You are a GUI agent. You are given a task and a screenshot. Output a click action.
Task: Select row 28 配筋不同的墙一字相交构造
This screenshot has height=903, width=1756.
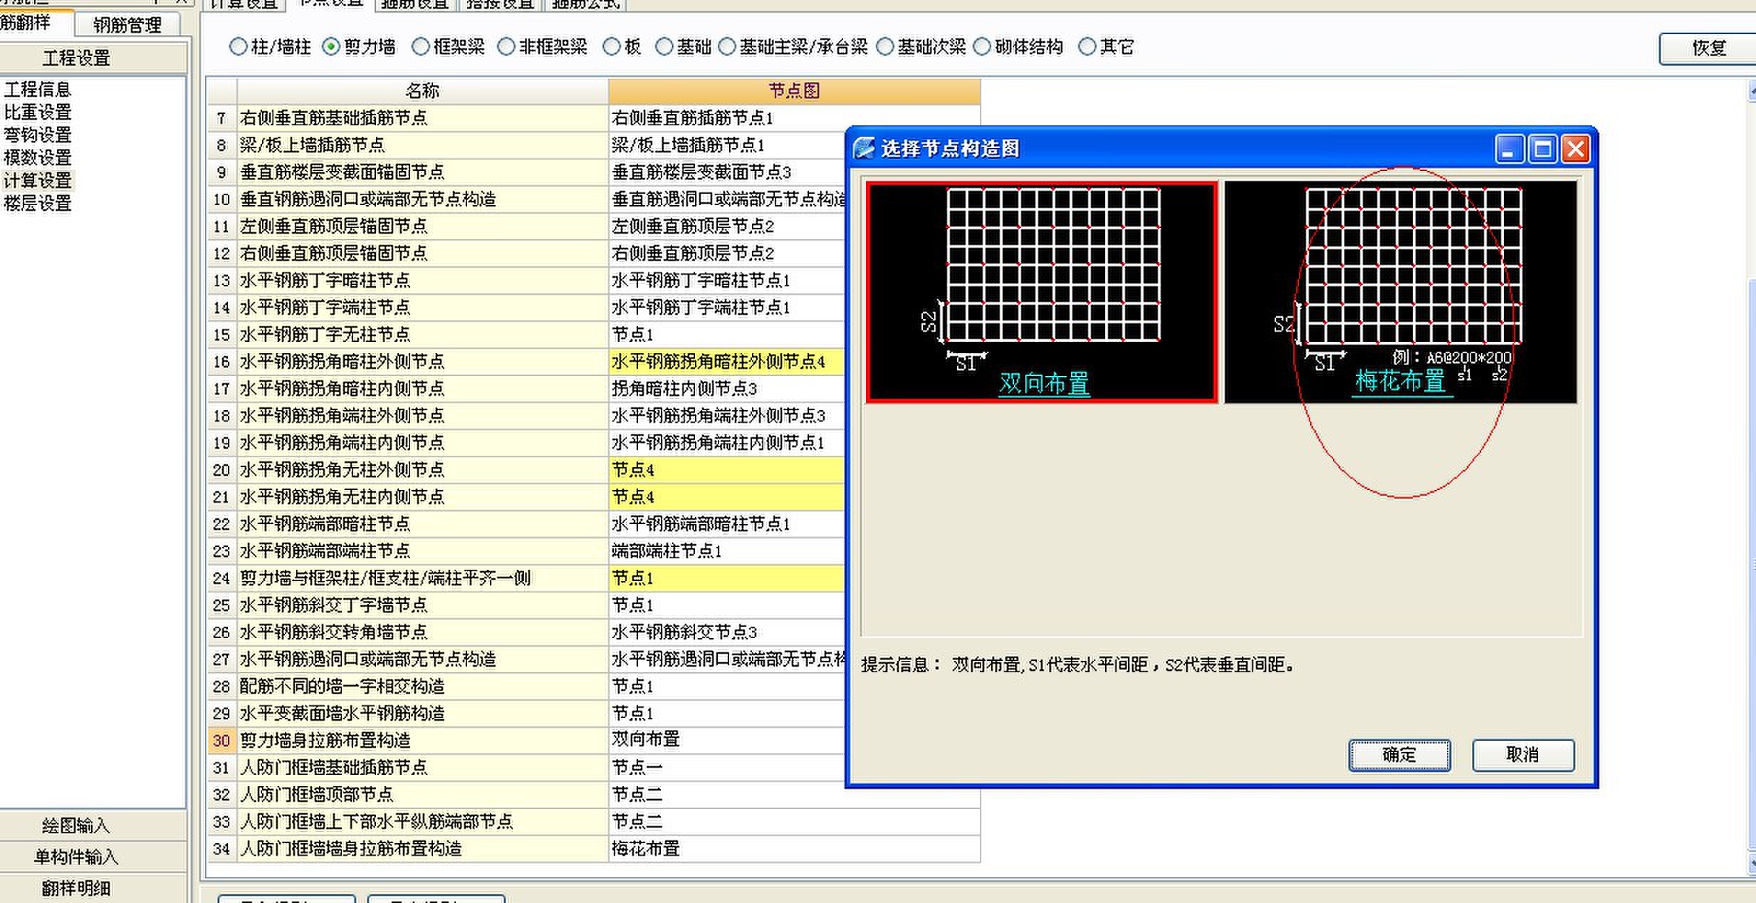pos(422,687)
